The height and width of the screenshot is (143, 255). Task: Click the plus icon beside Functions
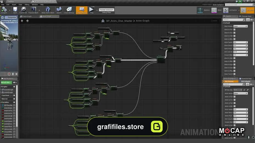pyautogui.click(x=14, y=95)
